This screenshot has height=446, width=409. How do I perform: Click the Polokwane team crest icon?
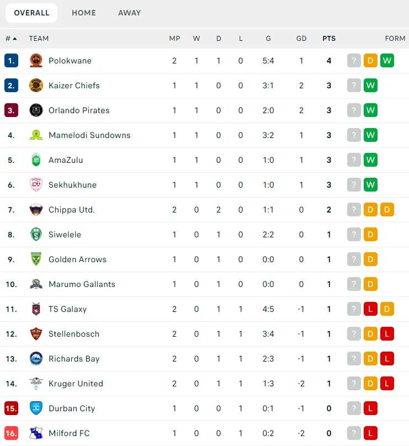click(36, 61)
